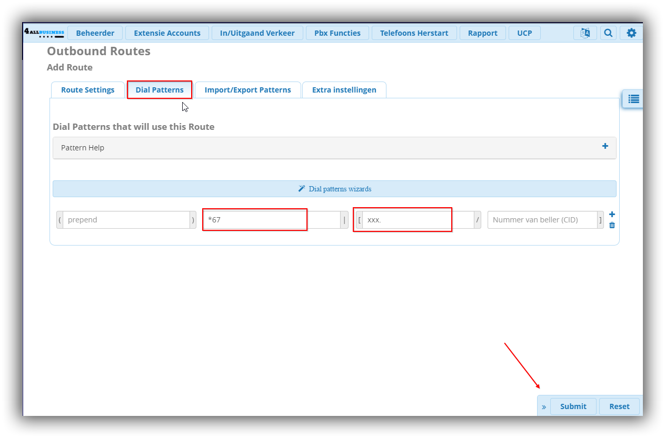Click the language translate icon
This screenshot has width=665, height=438.
[x=585, y=33]
